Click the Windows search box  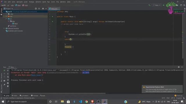(x=26, y=101)
